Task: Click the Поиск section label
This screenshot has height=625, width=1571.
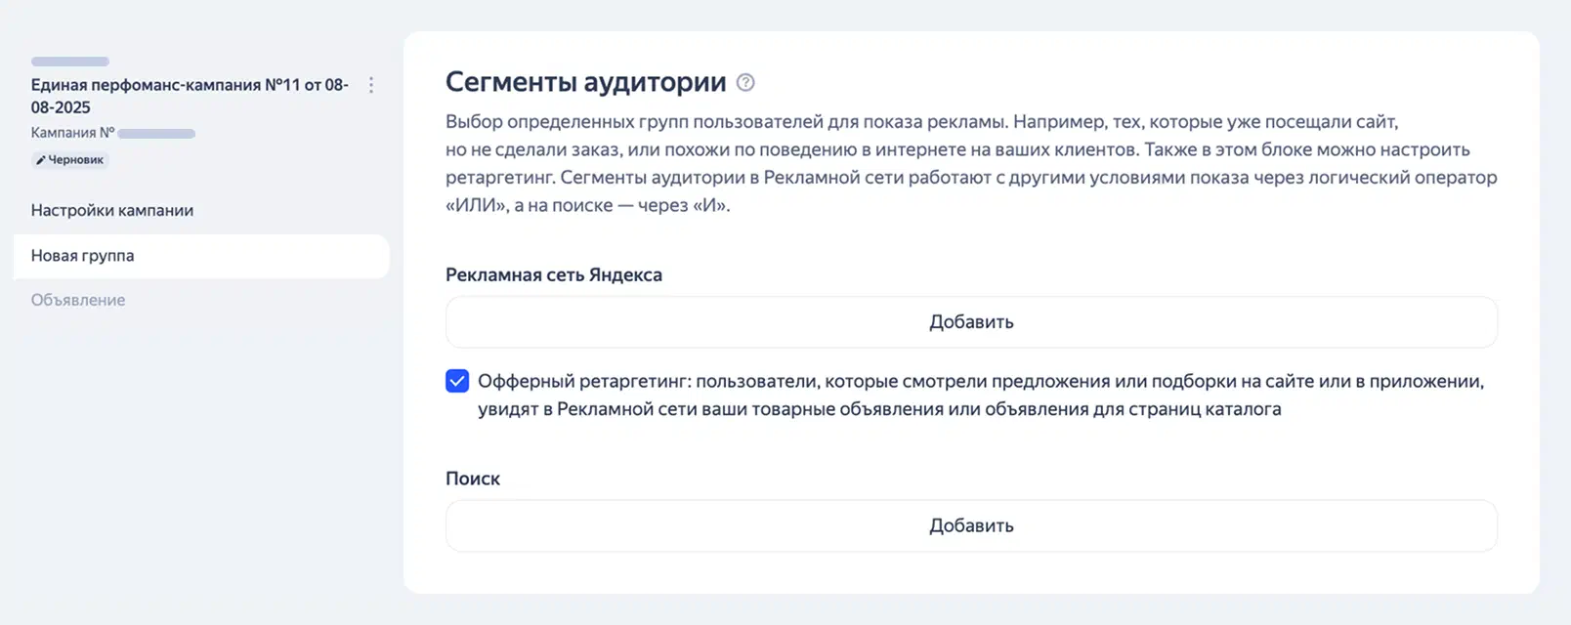Action: (x=473, y=479)
